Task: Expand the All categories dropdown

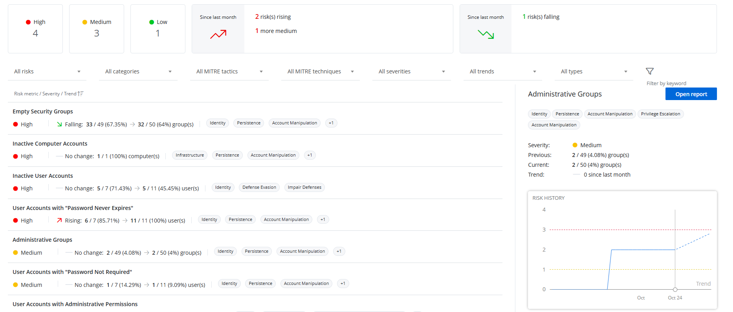Action: pyautogui.click(x=138, y=71)
